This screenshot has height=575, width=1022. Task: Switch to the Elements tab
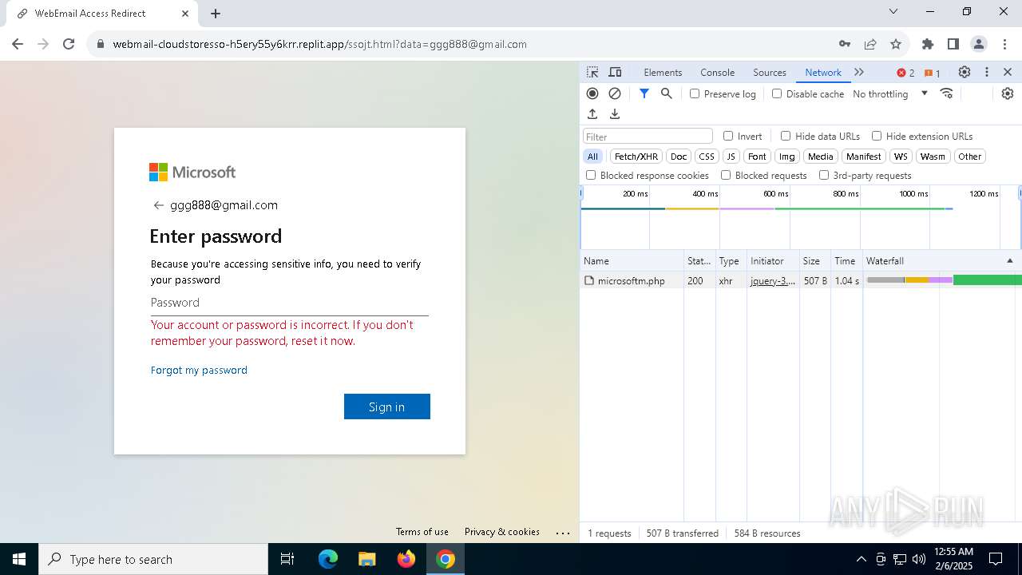point(663,72)
